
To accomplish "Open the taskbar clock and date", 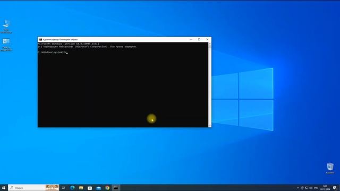I will point(325,188).
